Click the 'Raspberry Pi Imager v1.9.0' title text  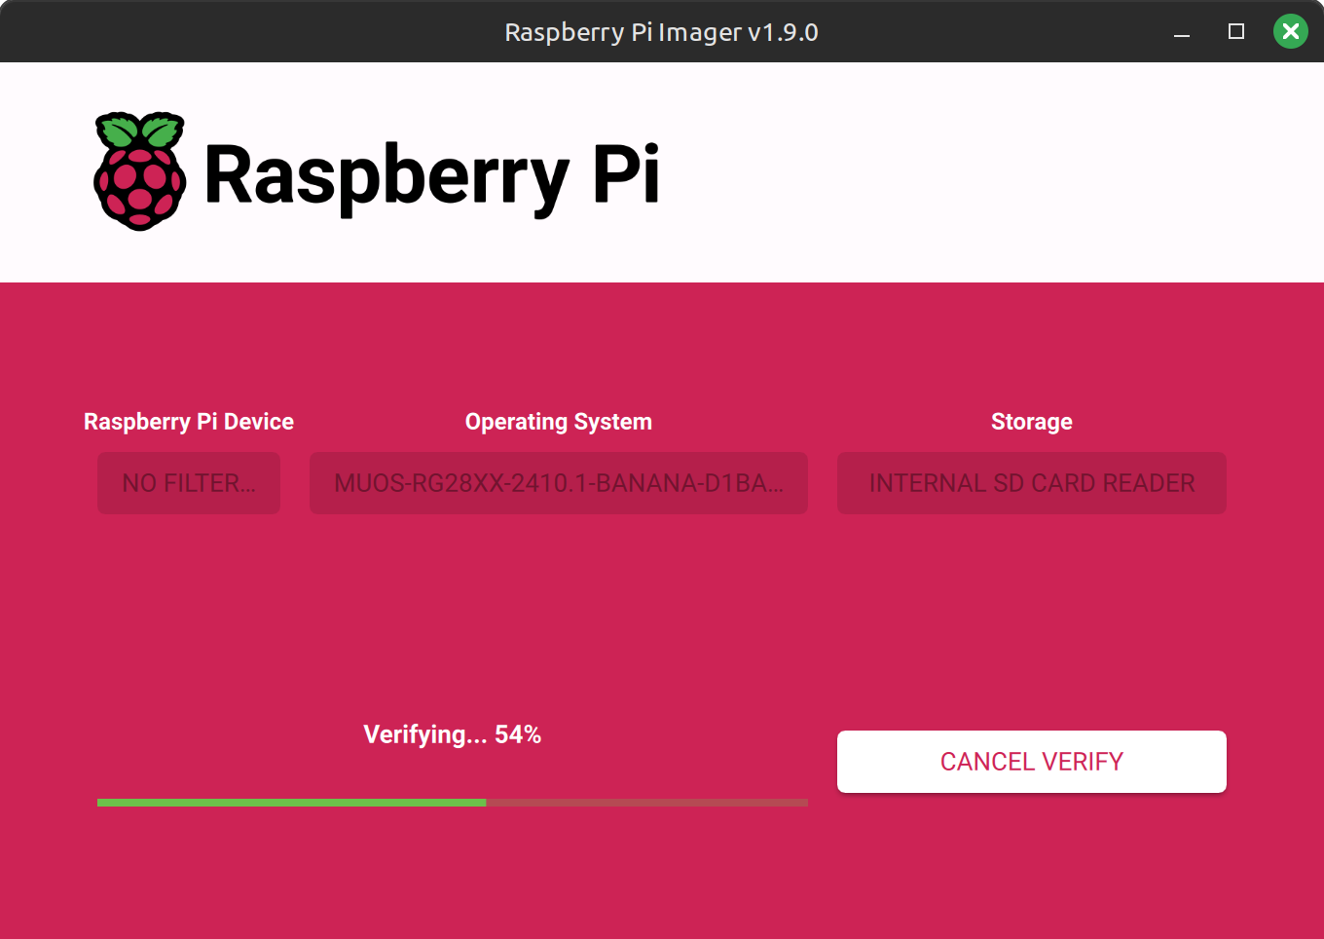pos(662,32)
